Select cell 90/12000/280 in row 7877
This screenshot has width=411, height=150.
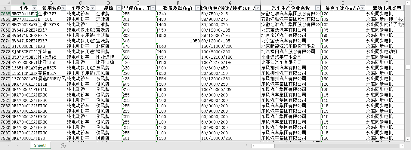click(x=230, y=78)
